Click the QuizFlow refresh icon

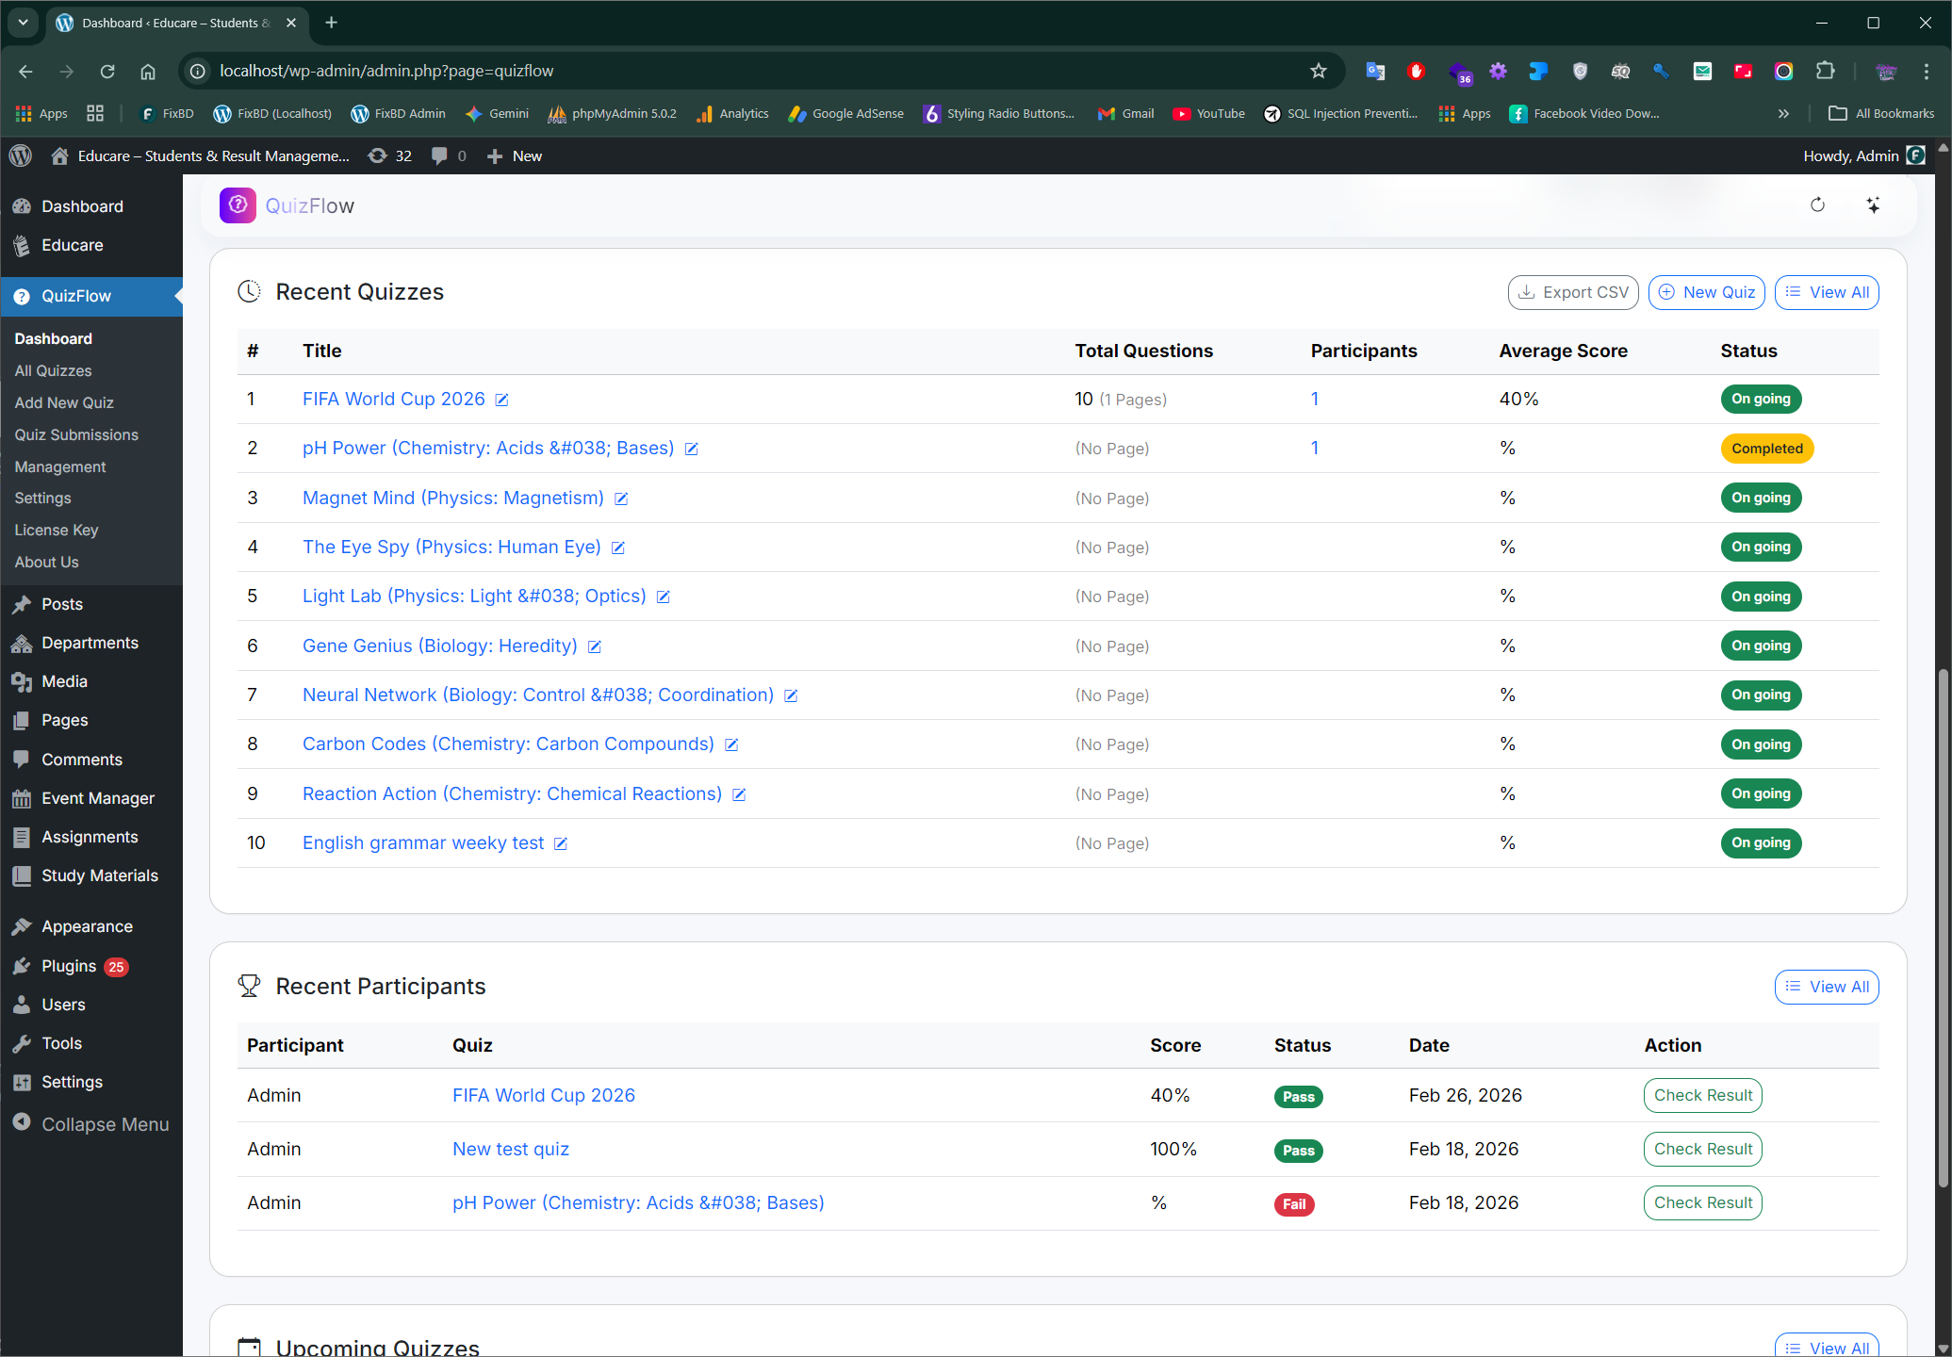[x=1817, y=205]
